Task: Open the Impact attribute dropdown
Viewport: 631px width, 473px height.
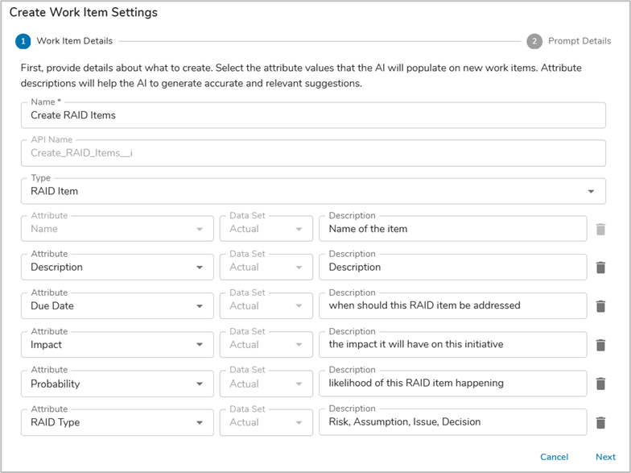Action: tap(117, 345)
